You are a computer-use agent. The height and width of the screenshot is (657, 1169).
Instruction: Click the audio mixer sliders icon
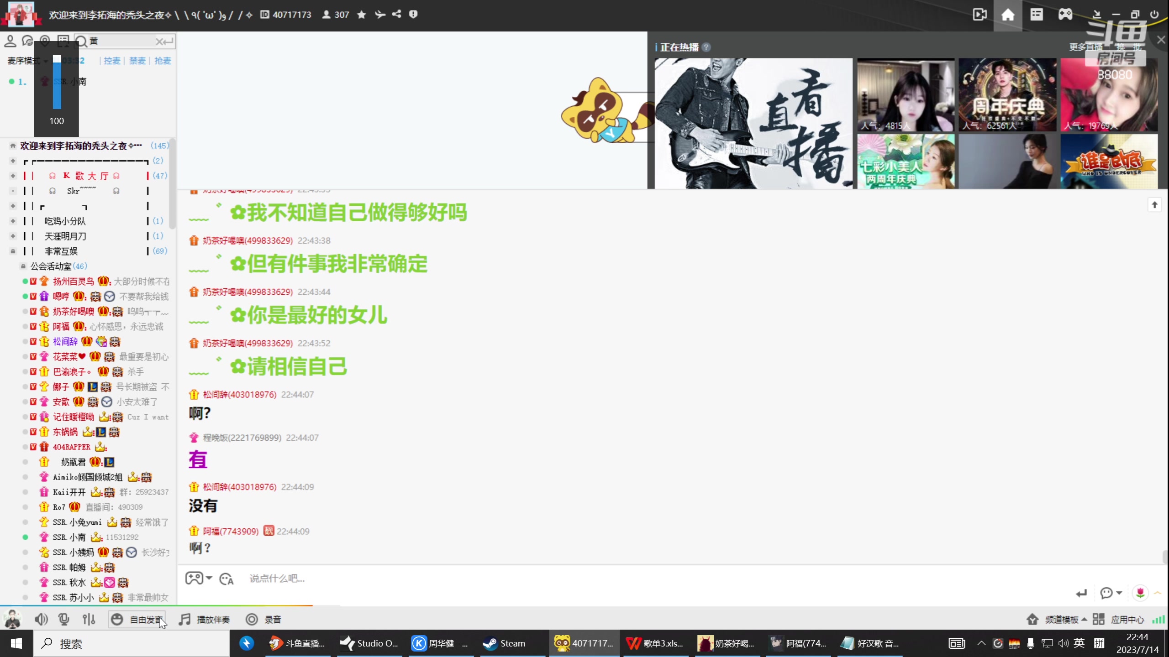[89, 619]
